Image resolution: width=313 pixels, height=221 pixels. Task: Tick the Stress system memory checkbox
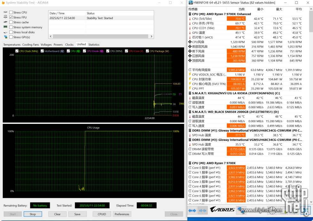point(11,27)
